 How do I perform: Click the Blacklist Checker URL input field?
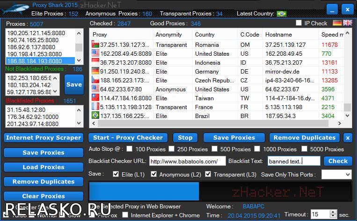(x=187, y=162)
